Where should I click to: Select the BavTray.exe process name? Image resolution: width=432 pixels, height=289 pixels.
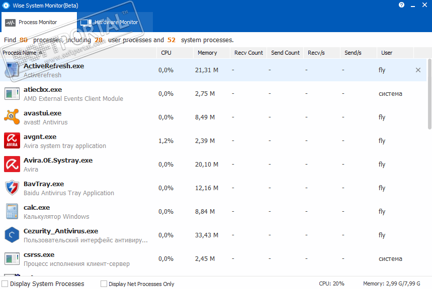[x=44, y=184]
